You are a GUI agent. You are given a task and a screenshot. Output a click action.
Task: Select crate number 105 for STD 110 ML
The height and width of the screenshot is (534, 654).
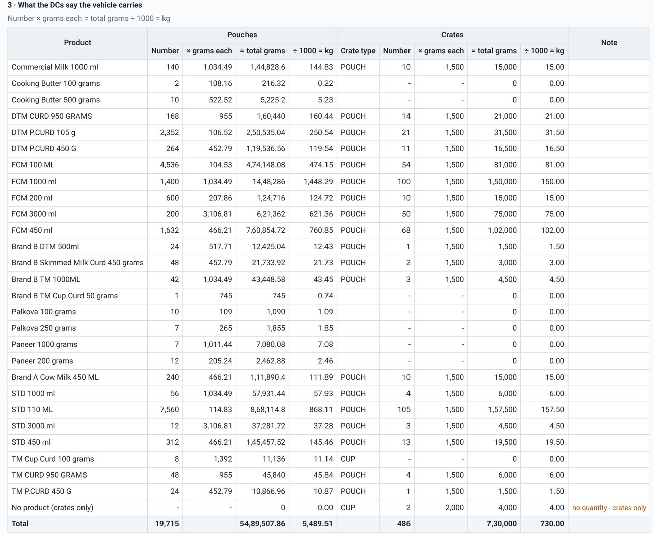(x=404, y=410)
